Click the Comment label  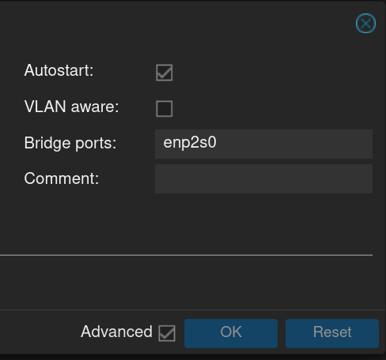pyautogui.click(x=62, y=178)
